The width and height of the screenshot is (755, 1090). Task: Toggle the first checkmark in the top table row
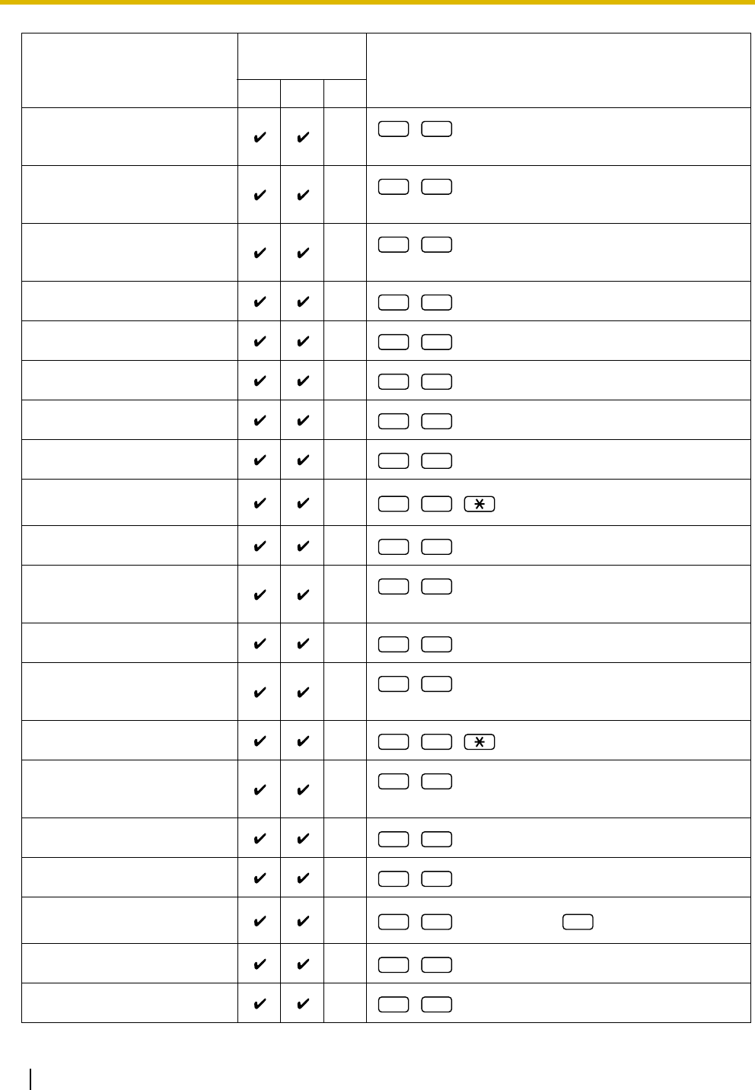[x=260, y=139]
